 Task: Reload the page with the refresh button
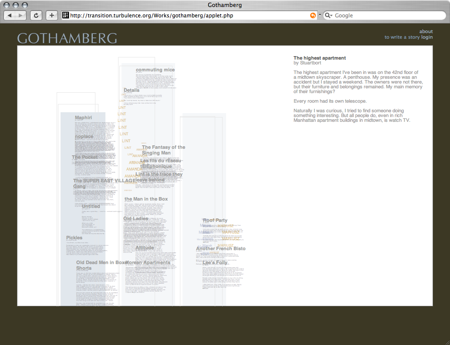pos(36,15)
